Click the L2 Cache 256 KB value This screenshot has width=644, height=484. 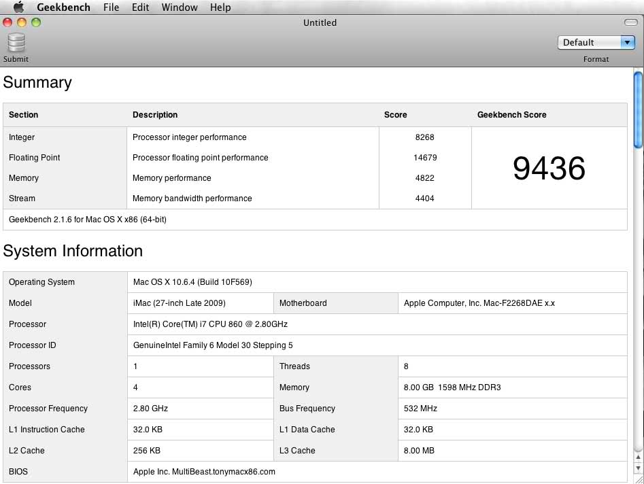click(x=147, y=450)
